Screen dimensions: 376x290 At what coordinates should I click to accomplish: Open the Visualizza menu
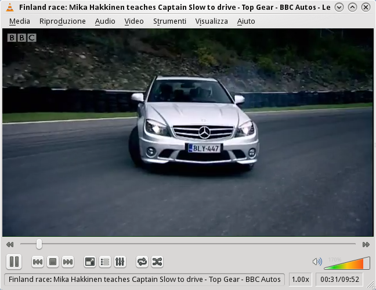tap(211, 21)
